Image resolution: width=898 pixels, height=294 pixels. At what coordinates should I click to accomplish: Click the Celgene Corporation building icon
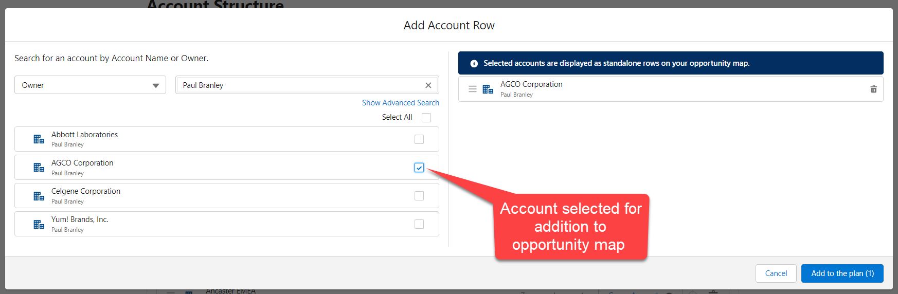tap(39, 196)
